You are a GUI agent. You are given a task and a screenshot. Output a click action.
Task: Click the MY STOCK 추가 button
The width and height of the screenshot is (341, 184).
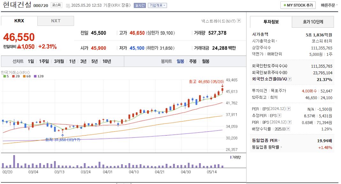(298, 5)
